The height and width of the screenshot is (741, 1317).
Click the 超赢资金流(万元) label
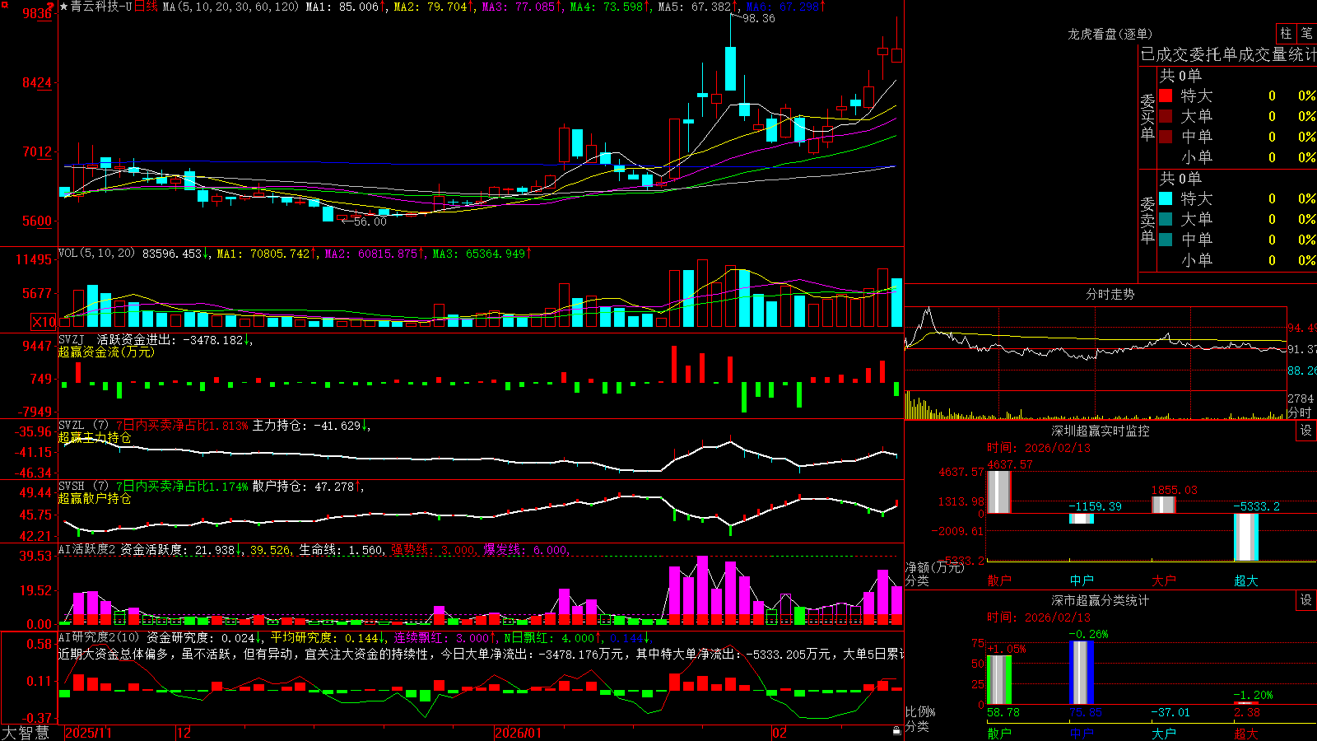coord(106,352)
